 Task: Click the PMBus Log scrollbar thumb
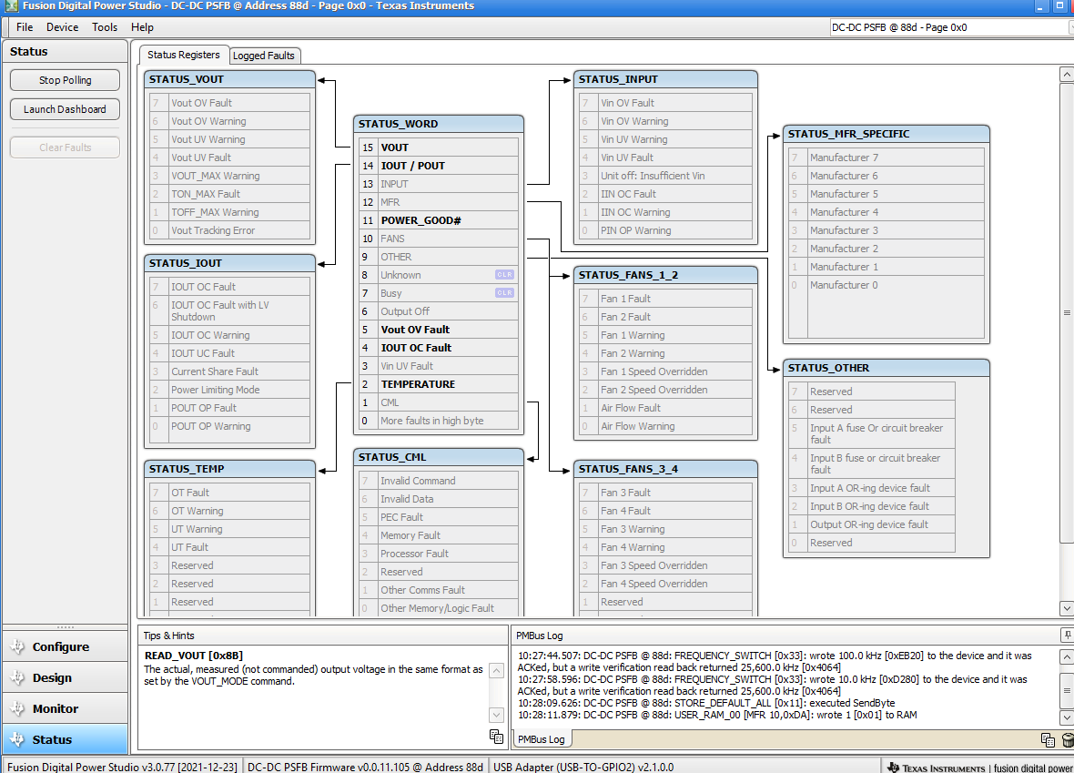point(1067,690)
